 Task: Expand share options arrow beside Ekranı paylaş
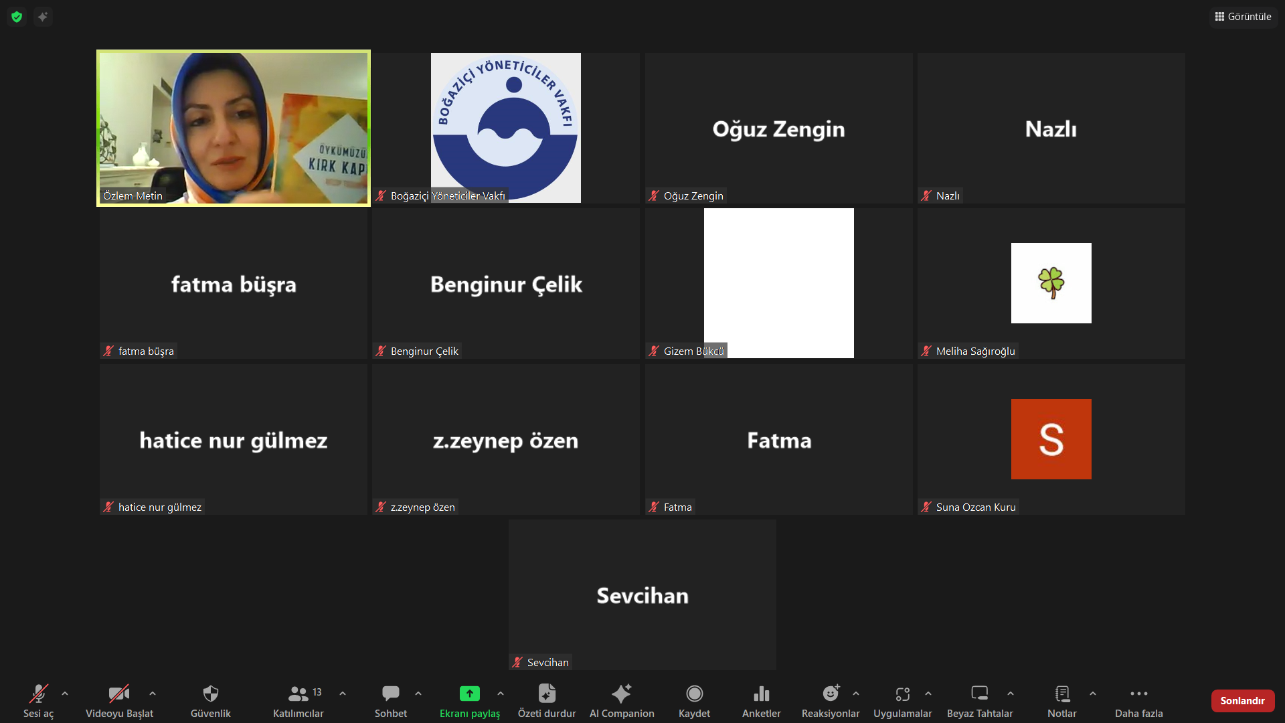click(501, 694)
